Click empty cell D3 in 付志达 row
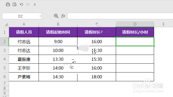 pyautogui.click(x=135, y=50)
